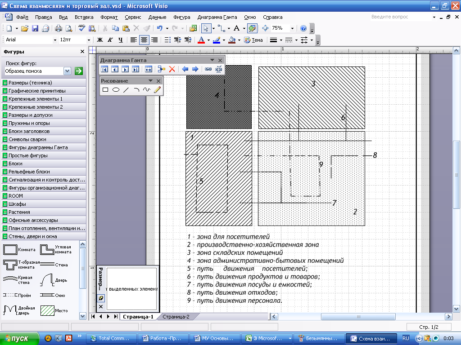Select the Ellipse drawing tool
This screenshot has height=345, width=461.
[x=116, y=90]
